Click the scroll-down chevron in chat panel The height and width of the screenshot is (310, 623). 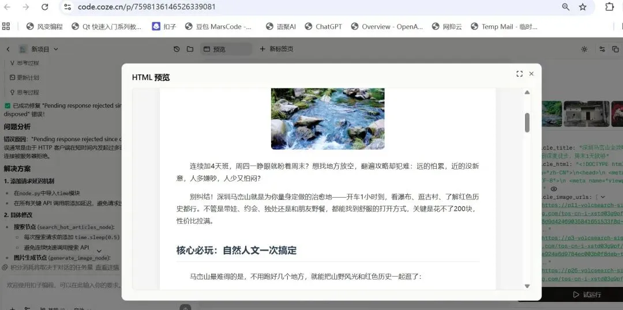click(99, 251)
